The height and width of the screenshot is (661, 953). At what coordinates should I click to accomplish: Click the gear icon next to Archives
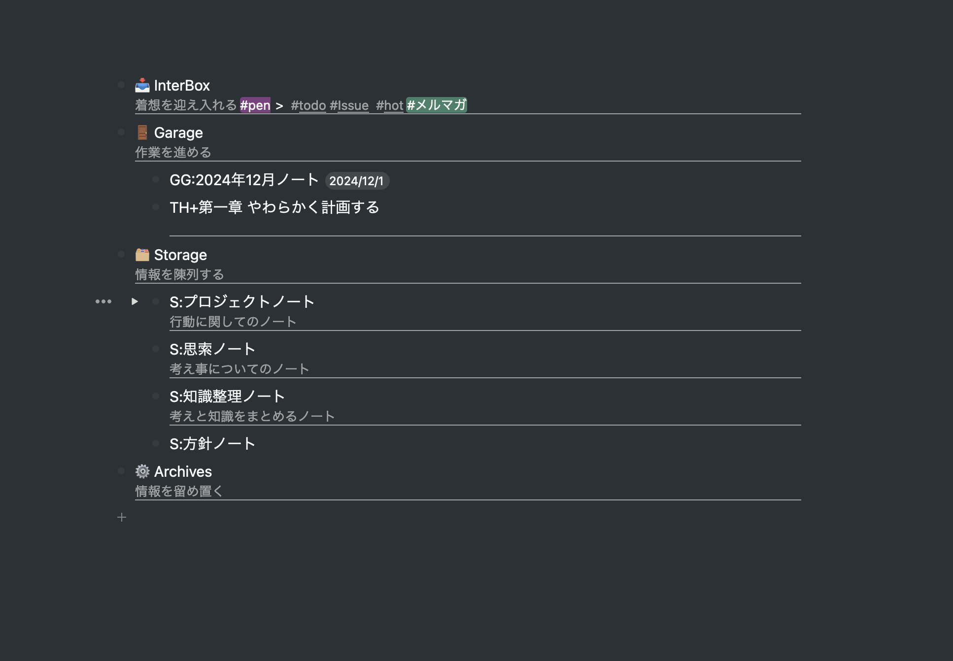point(142,471)
